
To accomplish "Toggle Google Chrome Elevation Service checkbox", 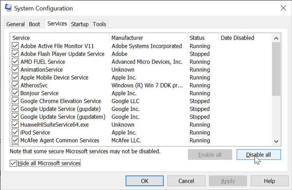I will (15, 101).
